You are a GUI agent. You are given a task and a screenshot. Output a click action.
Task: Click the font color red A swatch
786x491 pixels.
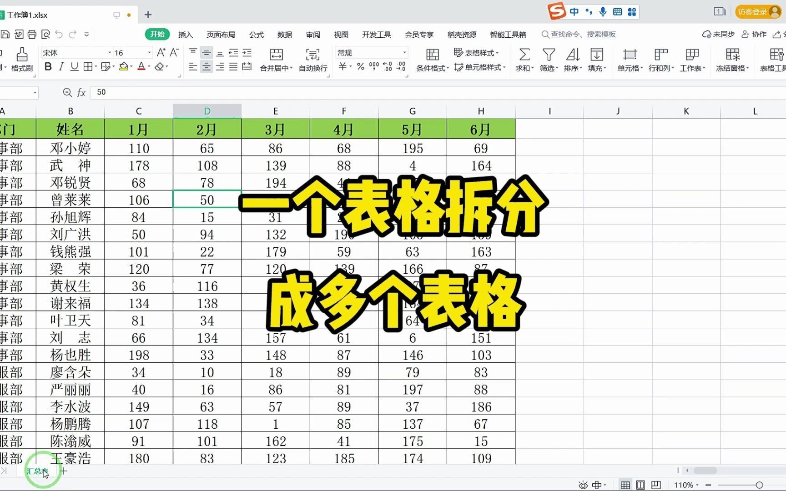pos(141,67)
